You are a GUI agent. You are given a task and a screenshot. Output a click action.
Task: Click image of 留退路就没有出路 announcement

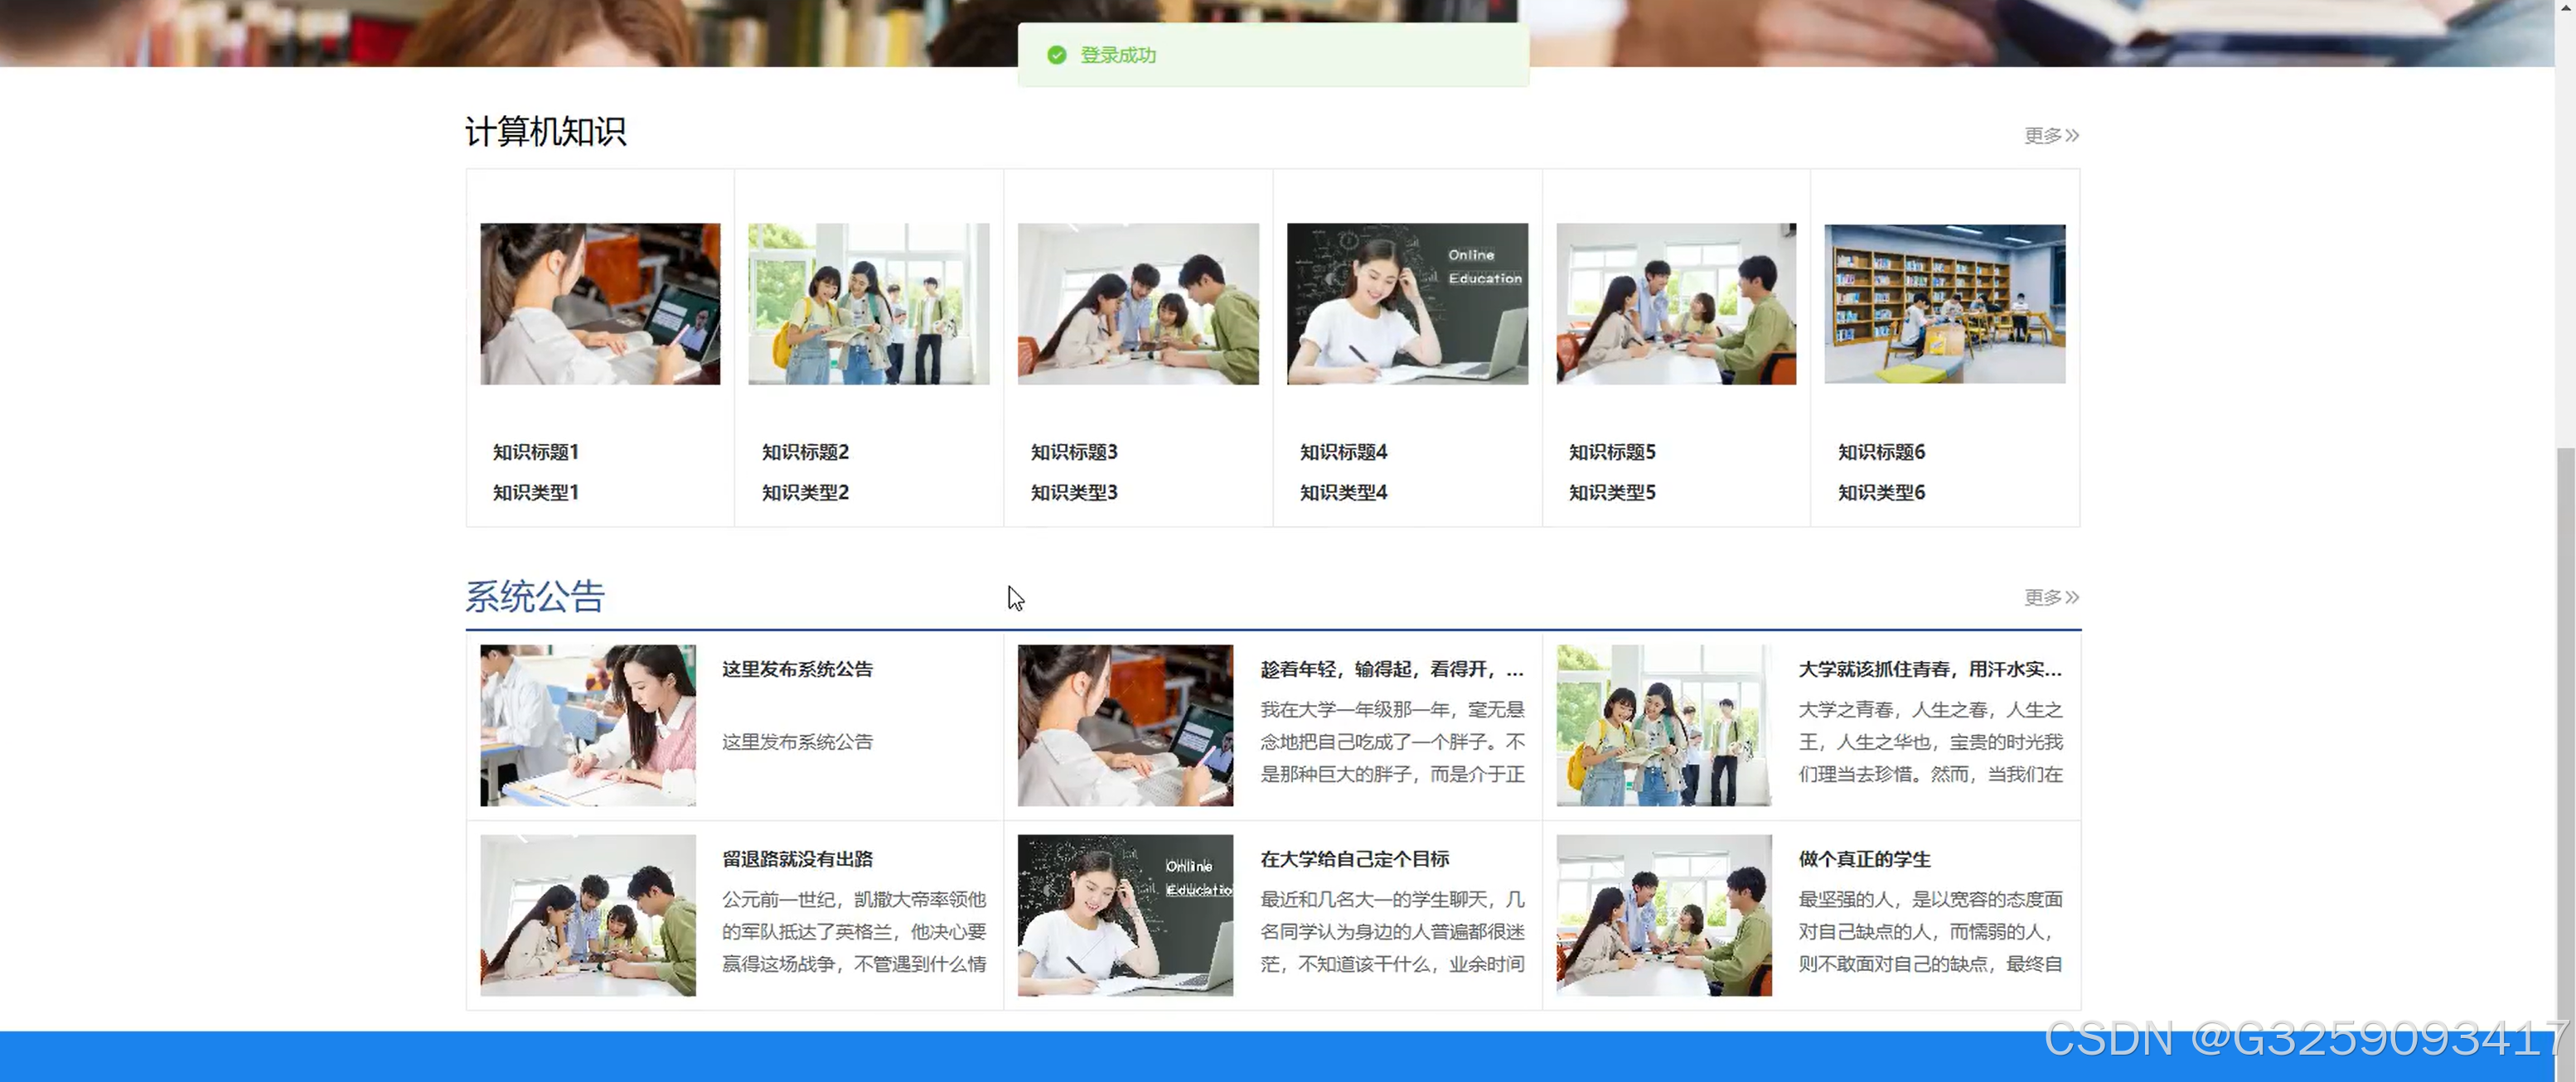coord(588,915)
